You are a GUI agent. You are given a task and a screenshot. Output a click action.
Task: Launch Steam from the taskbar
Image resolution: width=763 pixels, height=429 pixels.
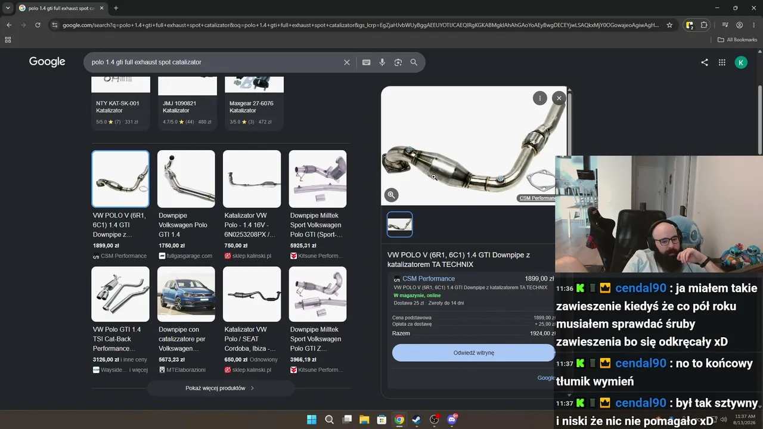pyautogui.click(x=417, y=419)
